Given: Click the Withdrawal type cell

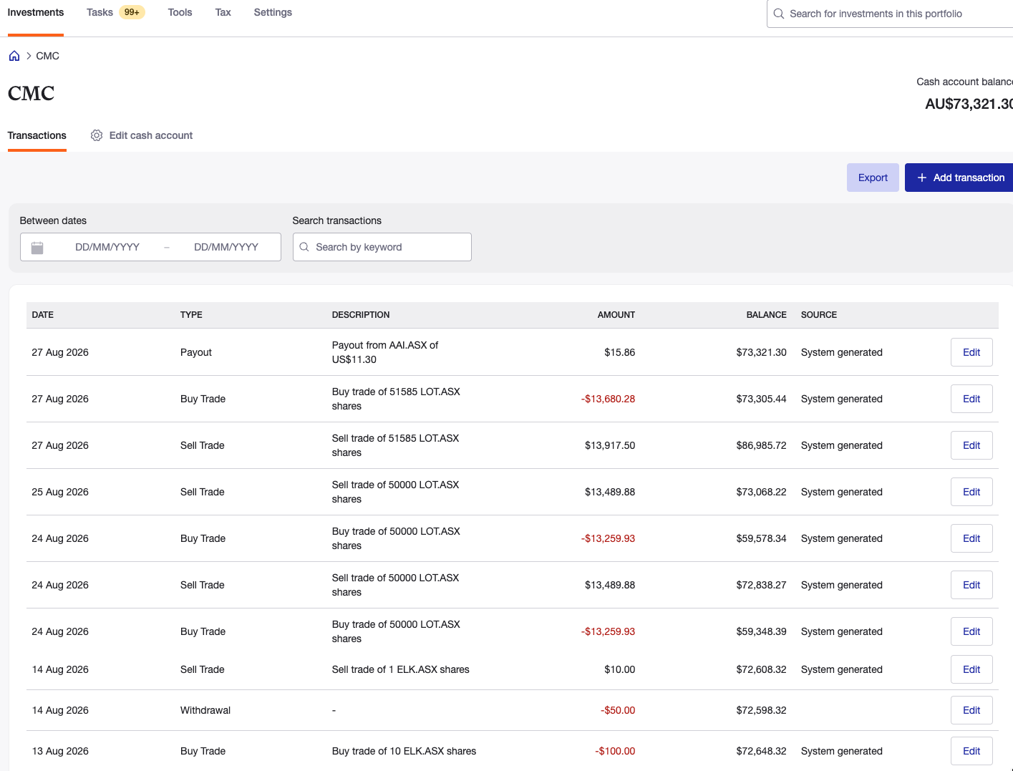Looking at the screenshot, I should click(205, 710).
